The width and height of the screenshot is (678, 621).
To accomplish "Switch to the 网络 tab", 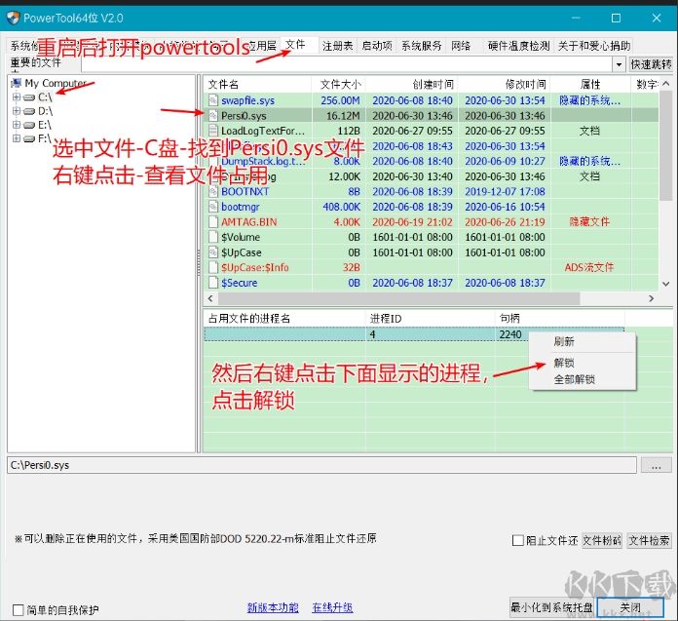I will [x=461, y=46].
